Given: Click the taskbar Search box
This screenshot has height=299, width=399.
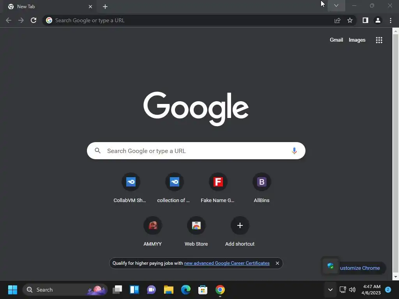Looking at the screenshot, I should (65, 290).
